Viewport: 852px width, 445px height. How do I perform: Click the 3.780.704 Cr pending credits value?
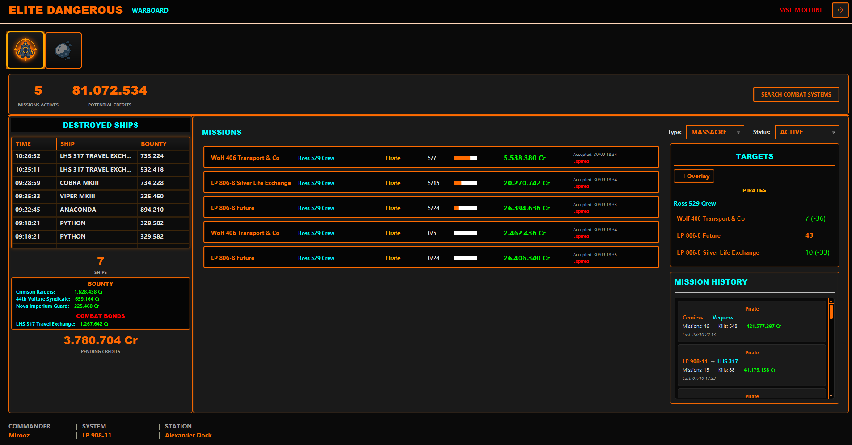click(101, 340)
